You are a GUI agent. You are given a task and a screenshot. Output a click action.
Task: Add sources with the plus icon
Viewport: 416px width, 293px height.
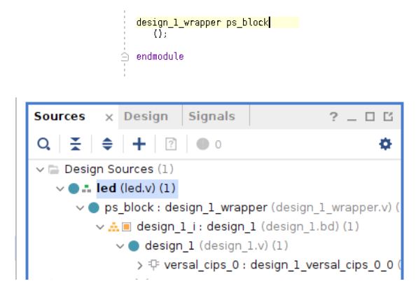point(139,144)
